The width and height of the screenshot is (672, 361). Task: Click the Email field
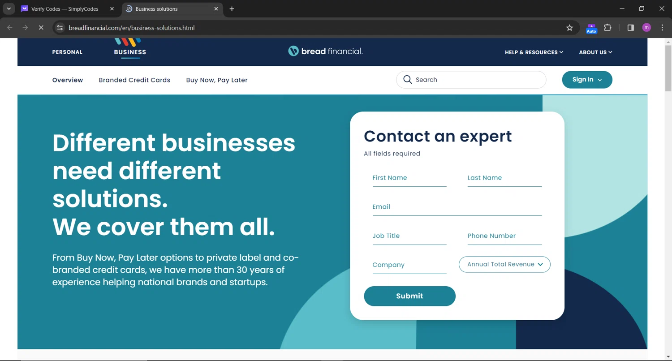(457, 207)
